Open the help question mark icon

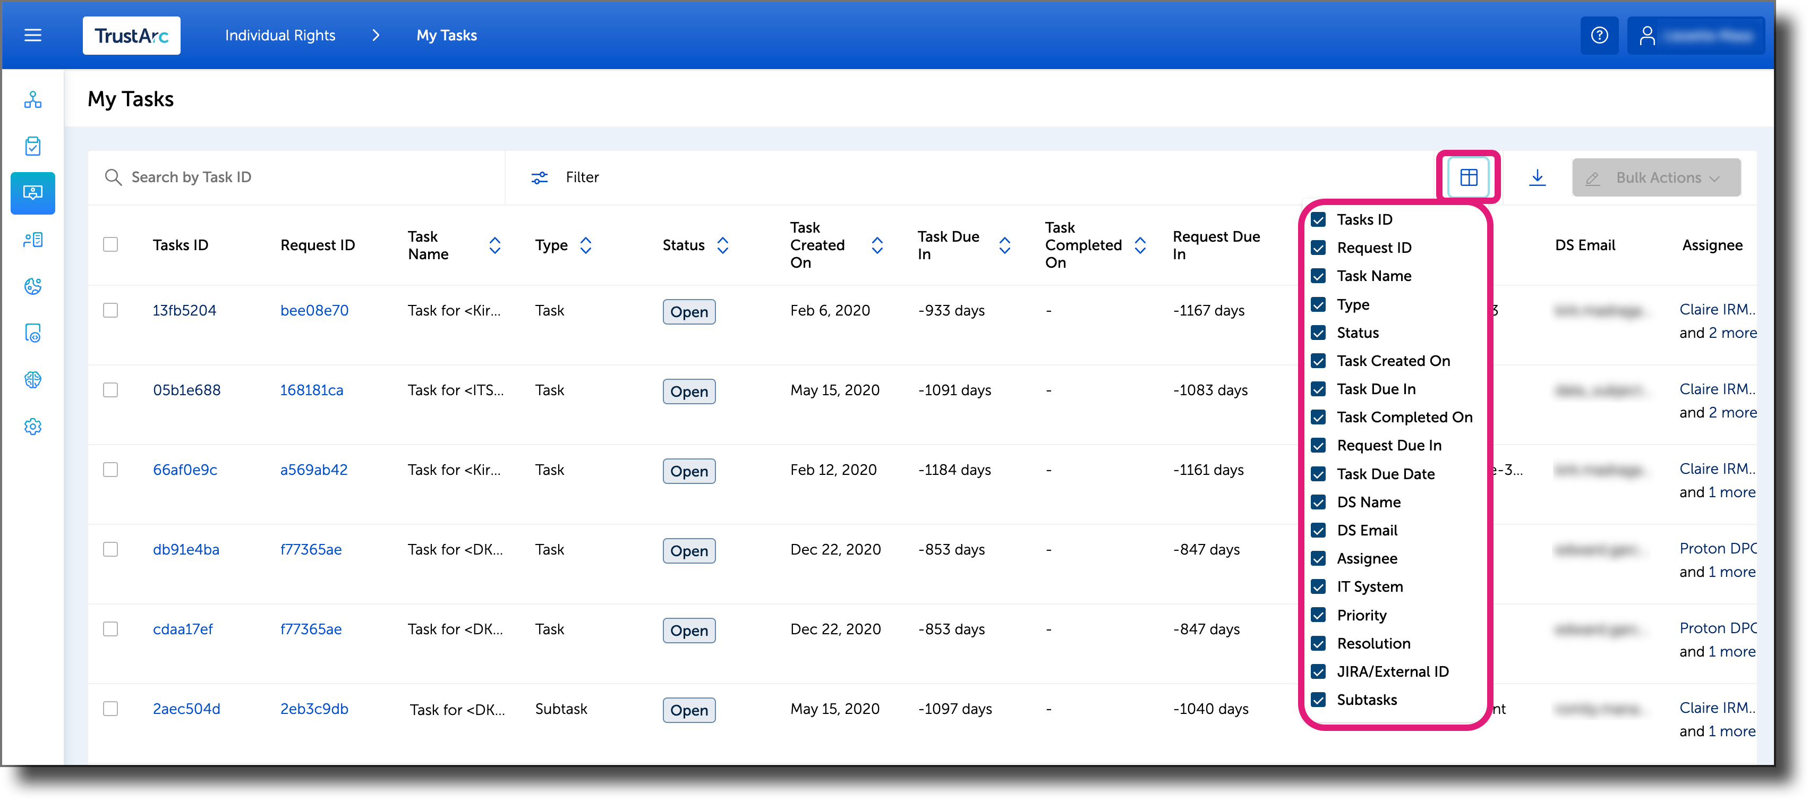[x=1600, y=35]
